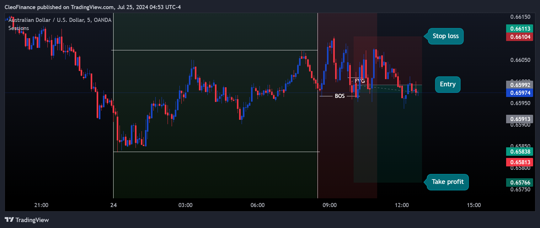Click the 0.65766 green price tag
The image size is (540, 228).
(x=520, y=183)
